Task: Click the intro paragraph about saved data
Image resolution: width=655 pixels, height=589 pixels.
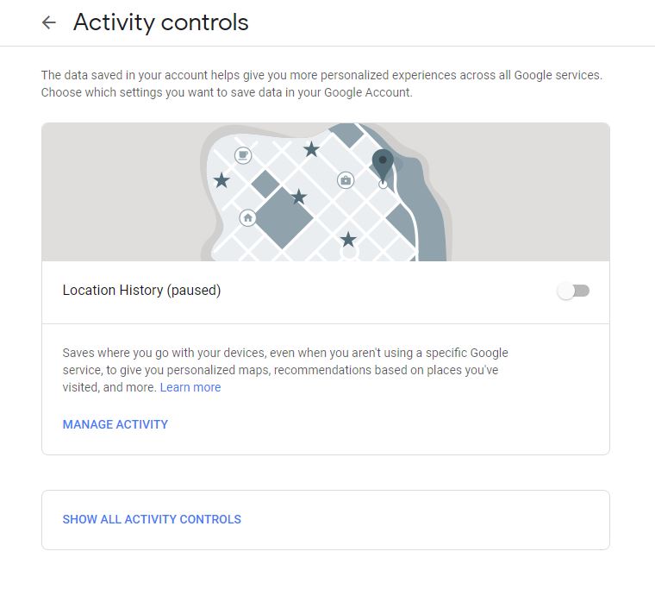Action: (321, 83)
